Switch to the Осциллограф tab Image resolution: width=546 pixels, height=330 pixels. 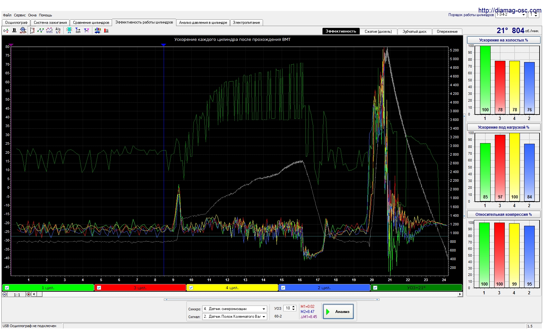16,23
